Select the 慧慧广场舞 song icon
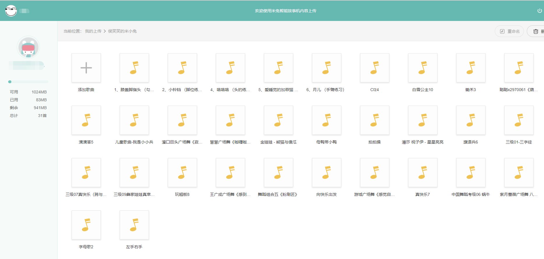The image size is (544, 259). point(230,120)
